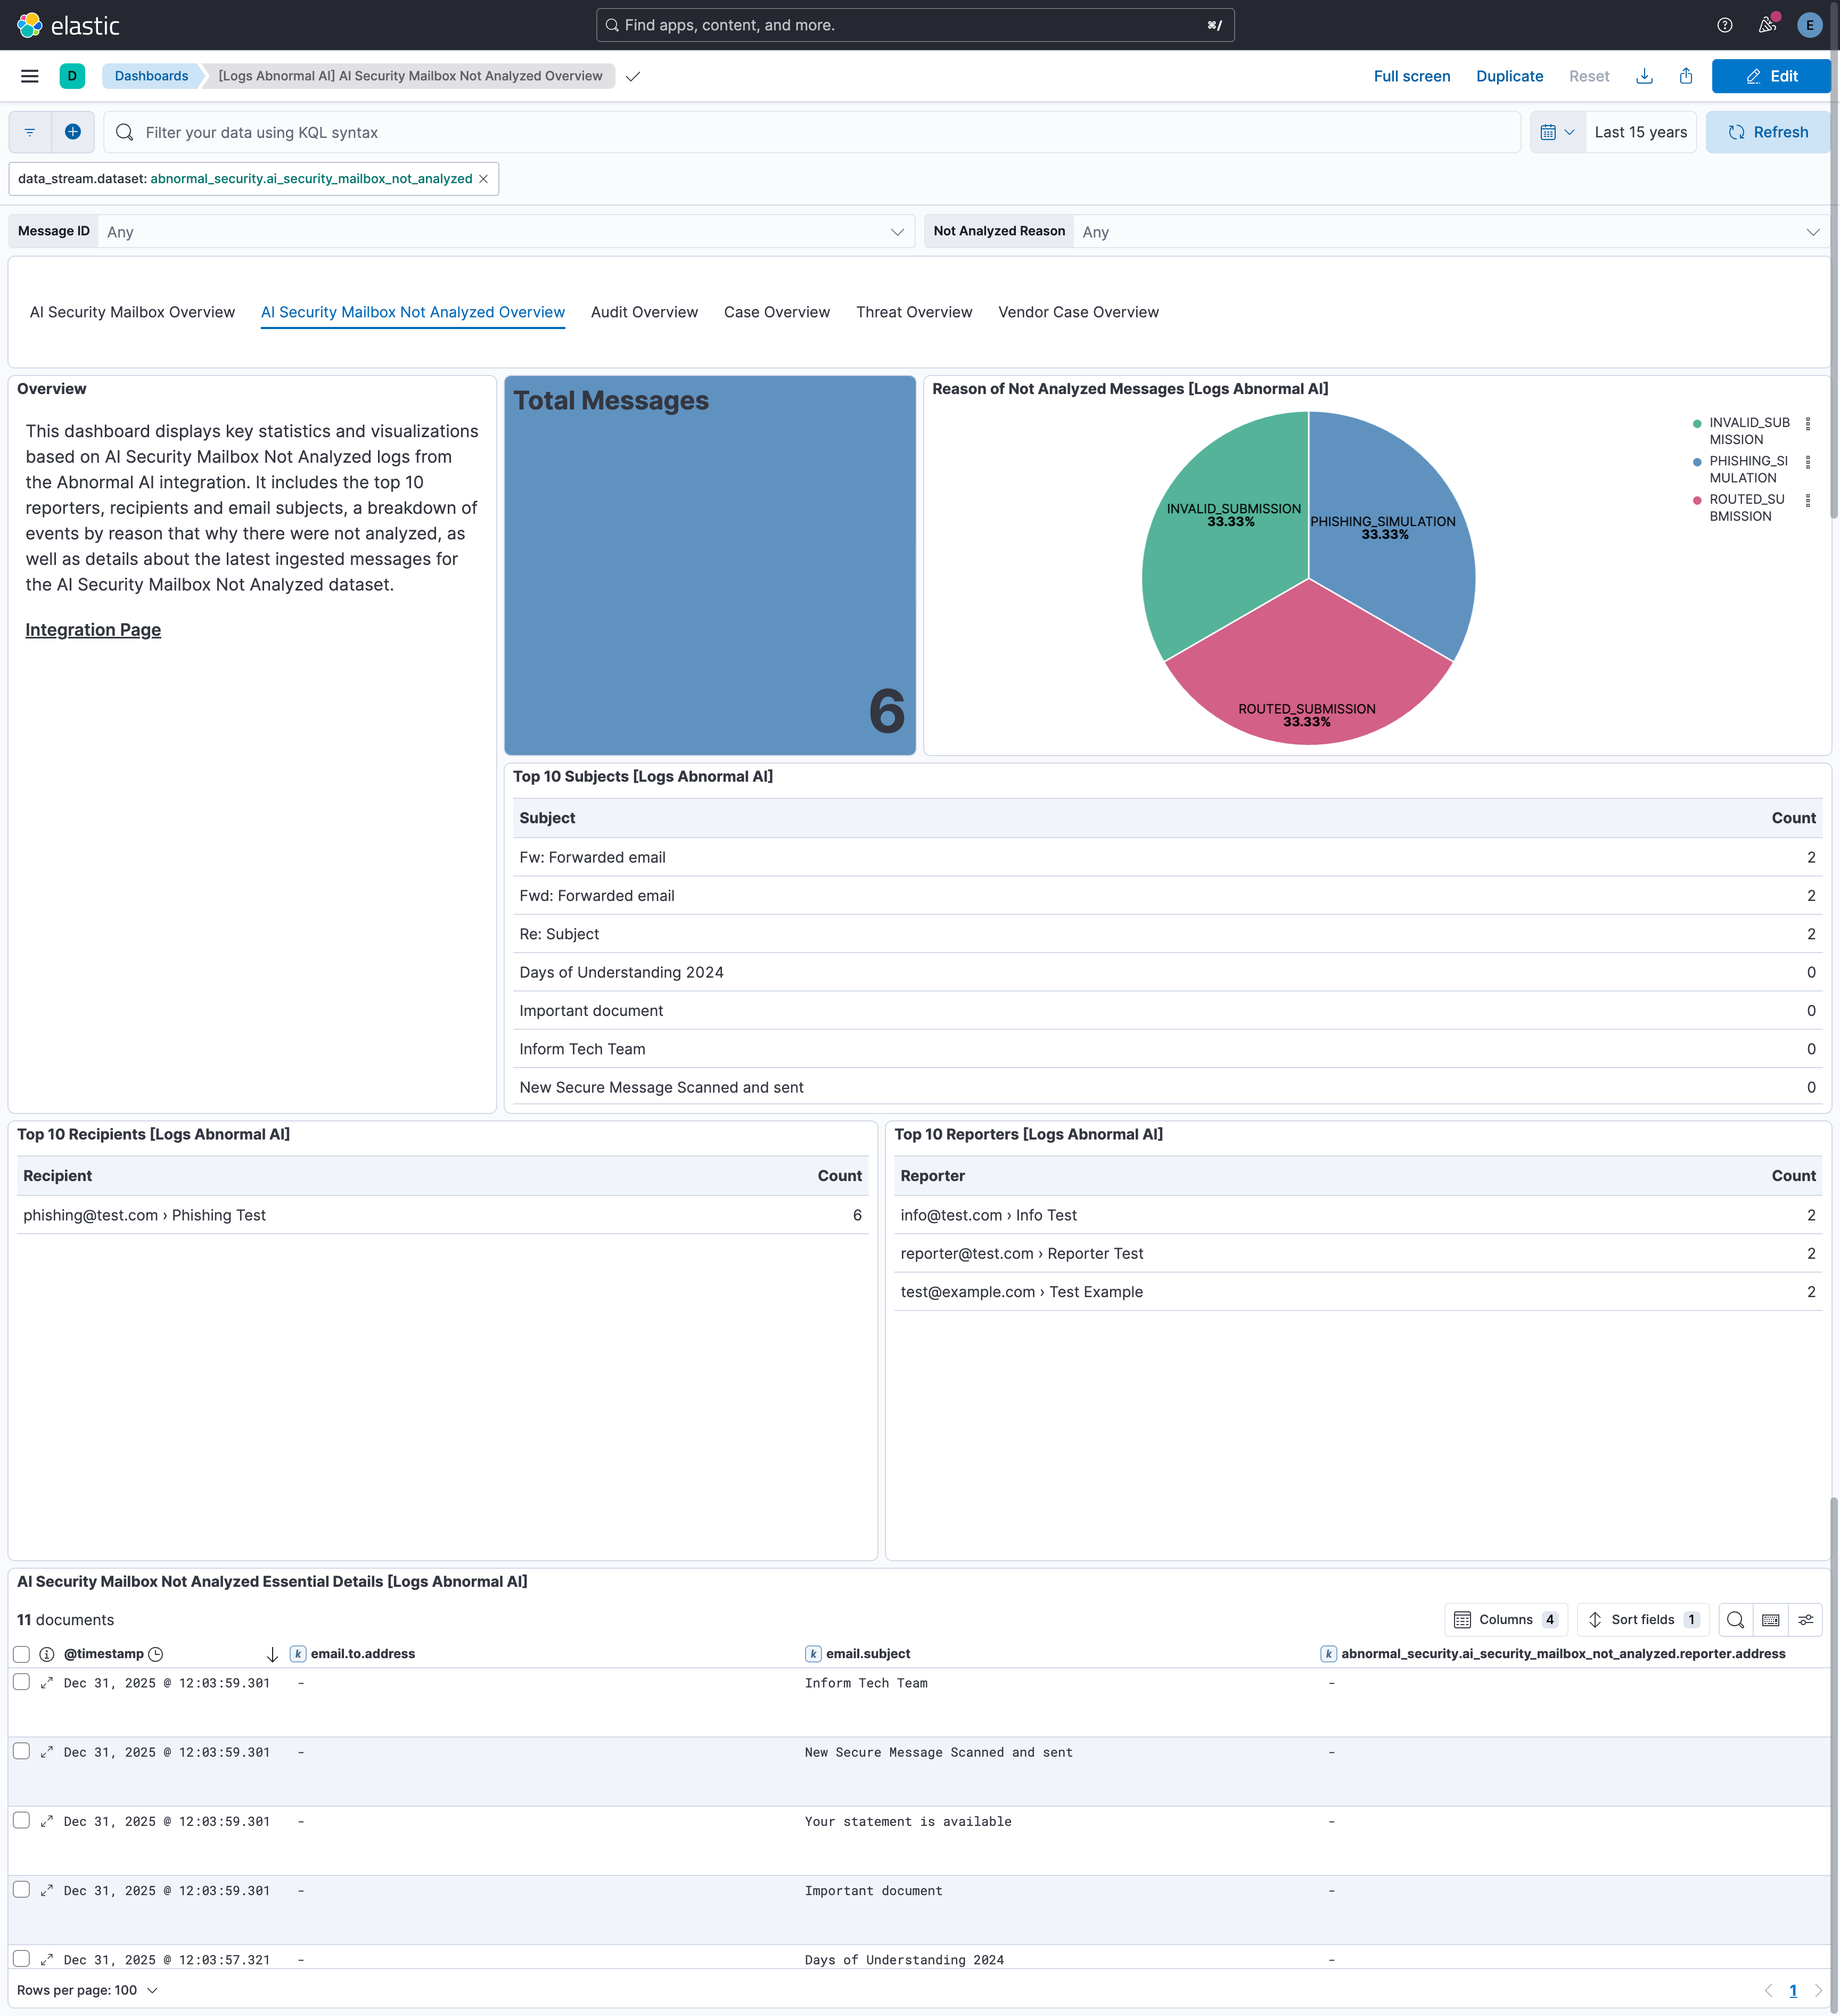This screenshot has width=1840, height=2016.
Task: Open the add filter plus icon
Action: pyautogui.click(x=73, y=131)
